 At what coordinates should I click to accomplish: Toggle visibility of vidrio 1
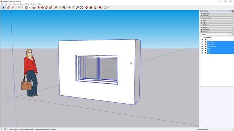(x=202, y=51)
